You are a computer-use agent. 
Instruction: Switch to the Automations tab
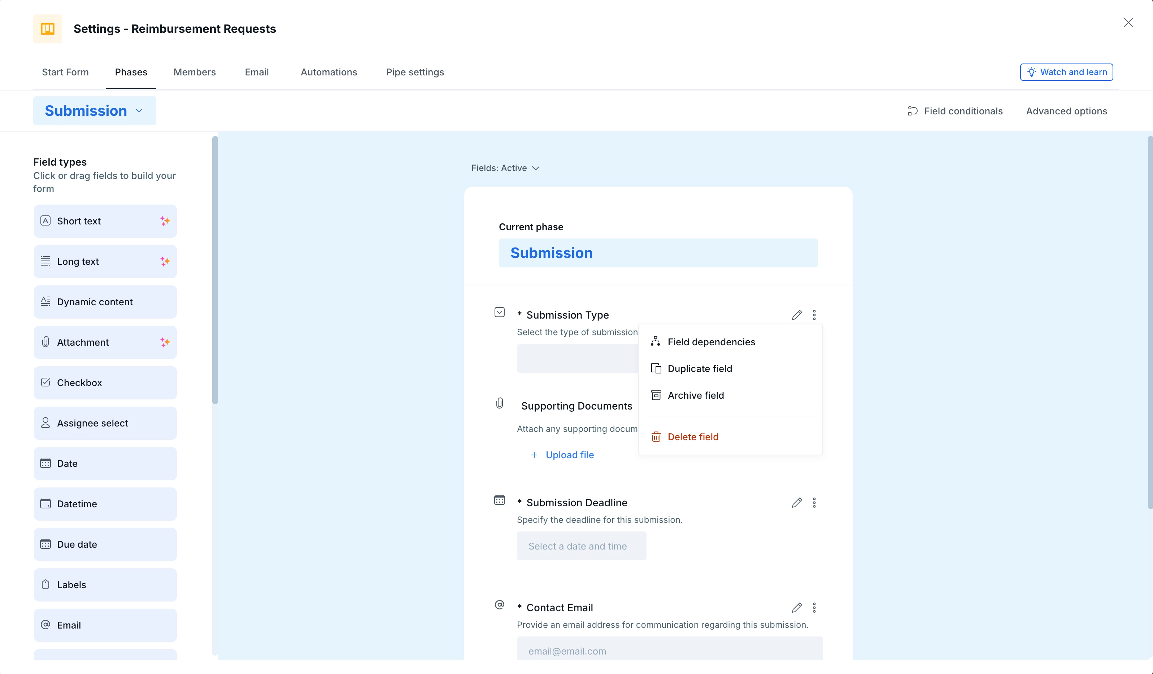pos(329,72)
